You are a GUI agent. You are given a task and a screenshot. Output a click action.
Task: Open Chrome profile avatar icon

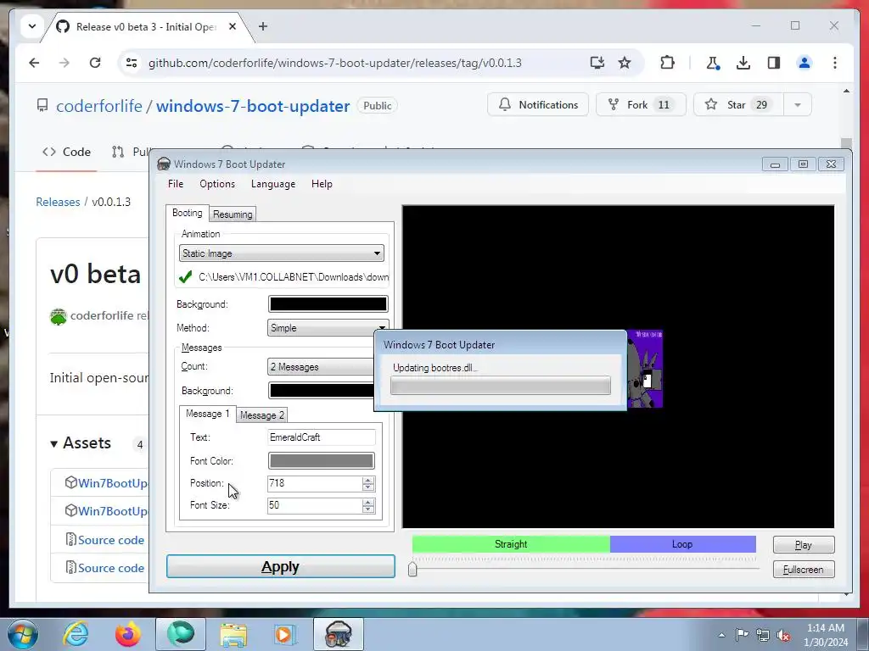point(805,63)
